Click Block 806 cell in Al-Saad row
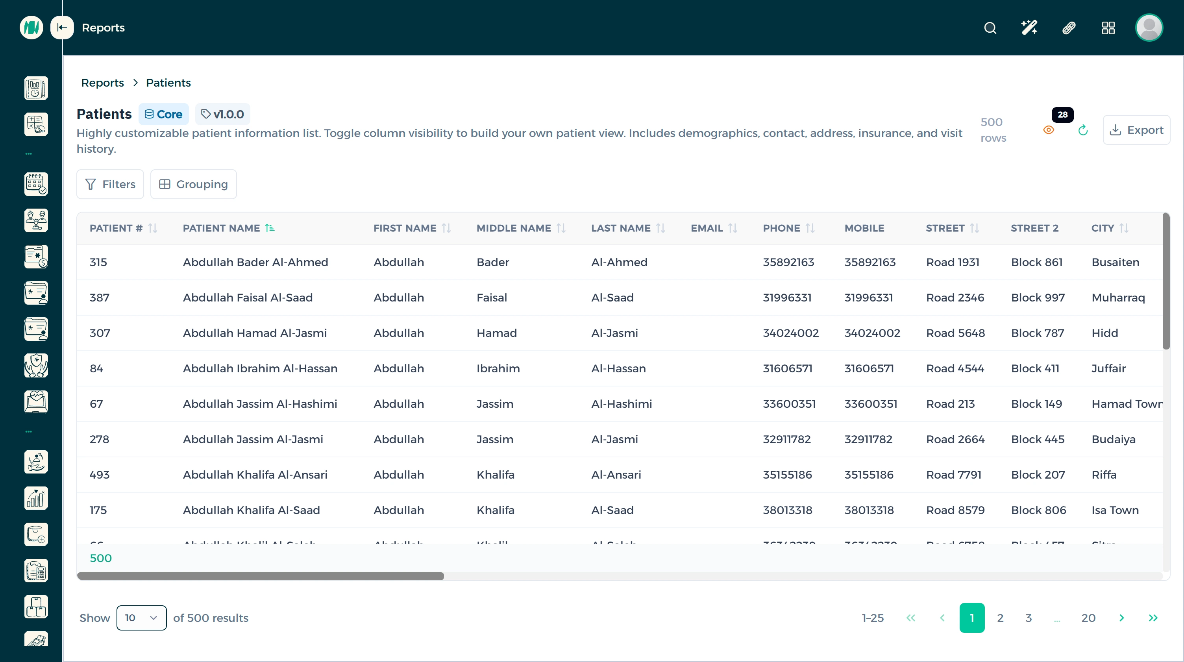This screenshot has width=1184, height=662. 1038,510
